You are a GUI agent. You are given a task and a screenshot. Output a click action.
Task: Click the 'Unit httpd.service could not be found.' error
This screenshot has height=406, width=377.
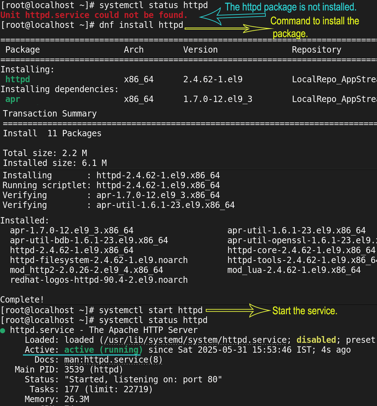[94, 15]
